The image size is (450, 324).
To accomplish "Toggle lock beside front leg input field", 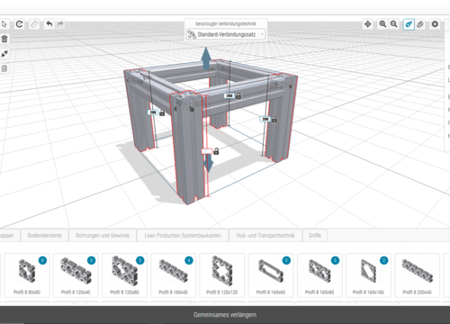I will (216, 151).
